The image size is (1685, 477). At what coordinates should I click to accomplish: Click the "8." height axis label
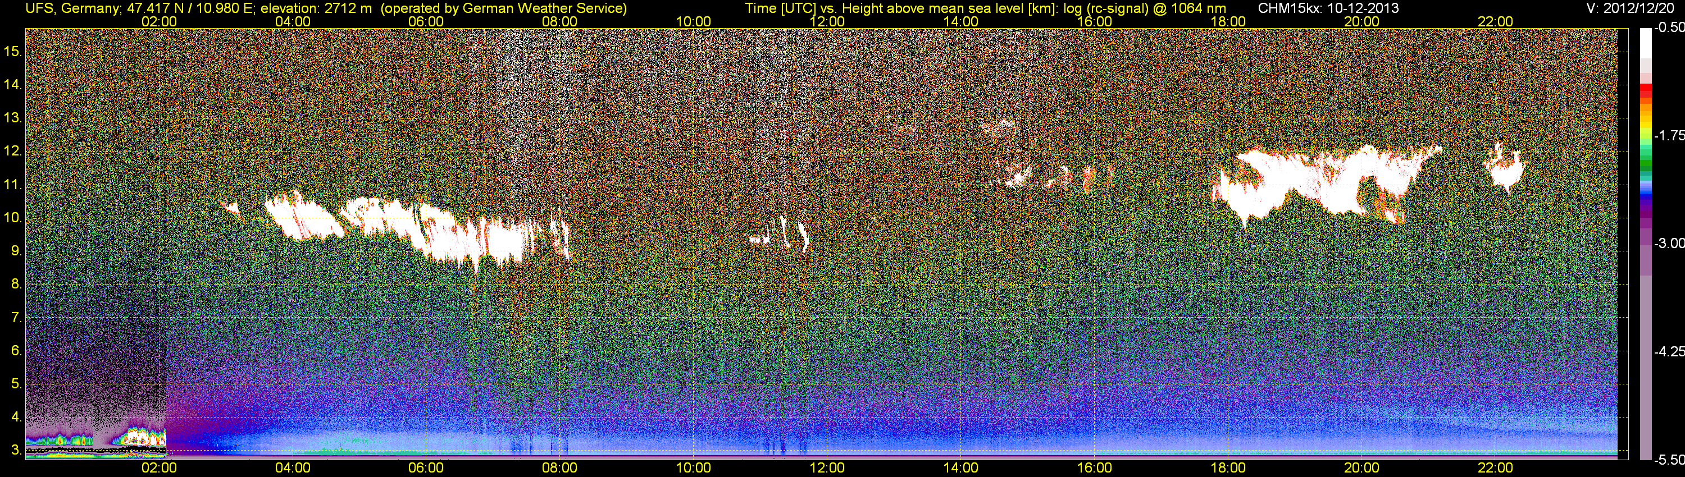17,285
